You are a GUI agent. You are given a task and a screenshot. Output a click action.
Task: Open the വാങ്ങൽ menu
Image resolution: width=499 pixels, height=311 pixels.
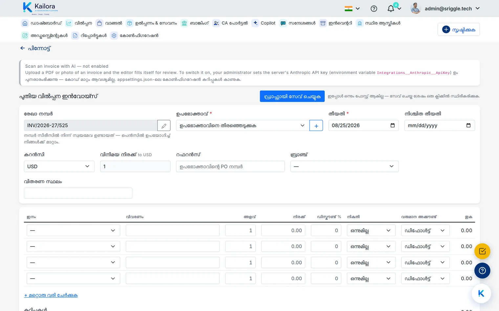[x=109, y=23]
